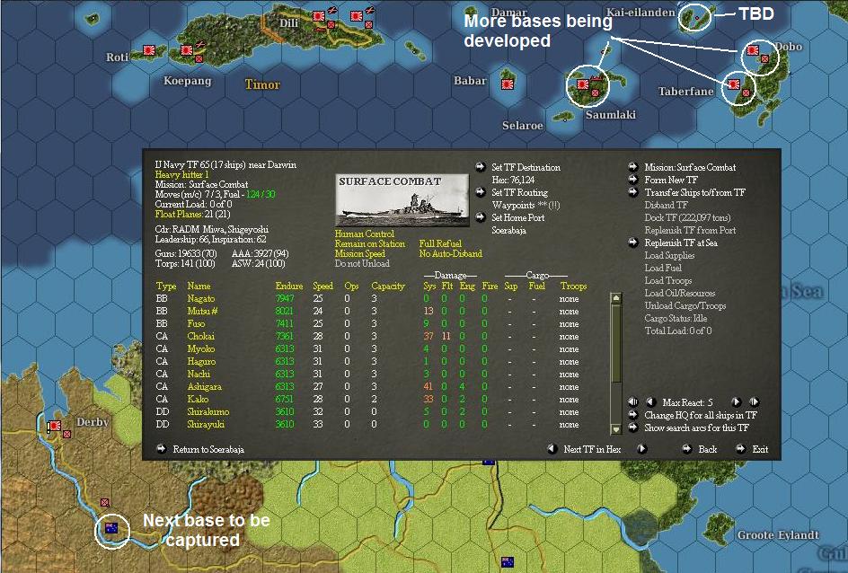Increase Max React by one step
The image size is (848, 573).
pos(736,402)
